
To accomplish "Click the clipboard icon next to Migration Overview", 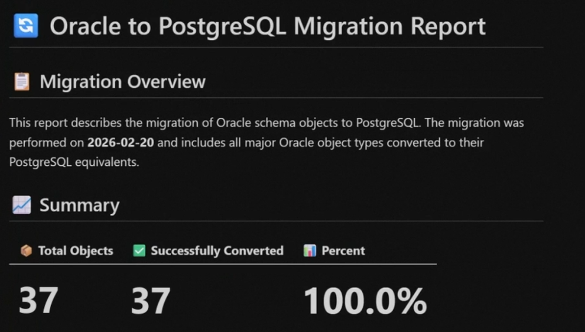I will click(22, 81).
